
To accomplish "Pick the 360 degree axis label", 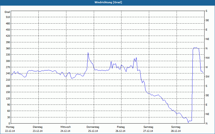I will pos(8,49).
